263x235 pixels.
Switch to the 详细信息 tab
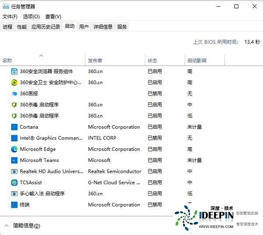click(x=103, y=27)
